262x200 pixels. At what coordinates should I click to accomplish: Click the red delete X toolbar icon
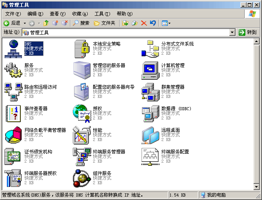144,23
